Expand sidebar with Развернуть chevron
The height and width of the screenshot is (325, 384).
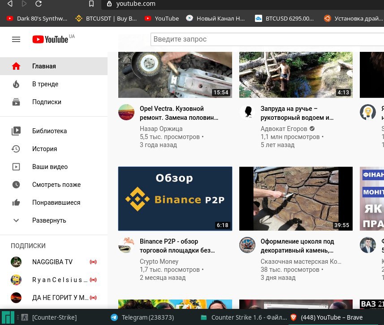[16, 220]
